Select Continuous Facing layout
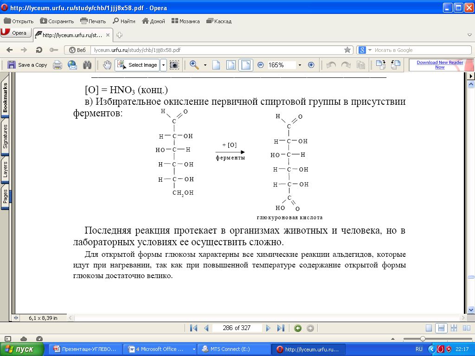Image resolution: width=475 pixels, height=356 pixels. pos(454,328)
